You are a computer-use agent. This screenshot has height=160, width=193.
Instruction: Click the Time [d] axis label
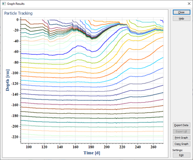point(92,153)
